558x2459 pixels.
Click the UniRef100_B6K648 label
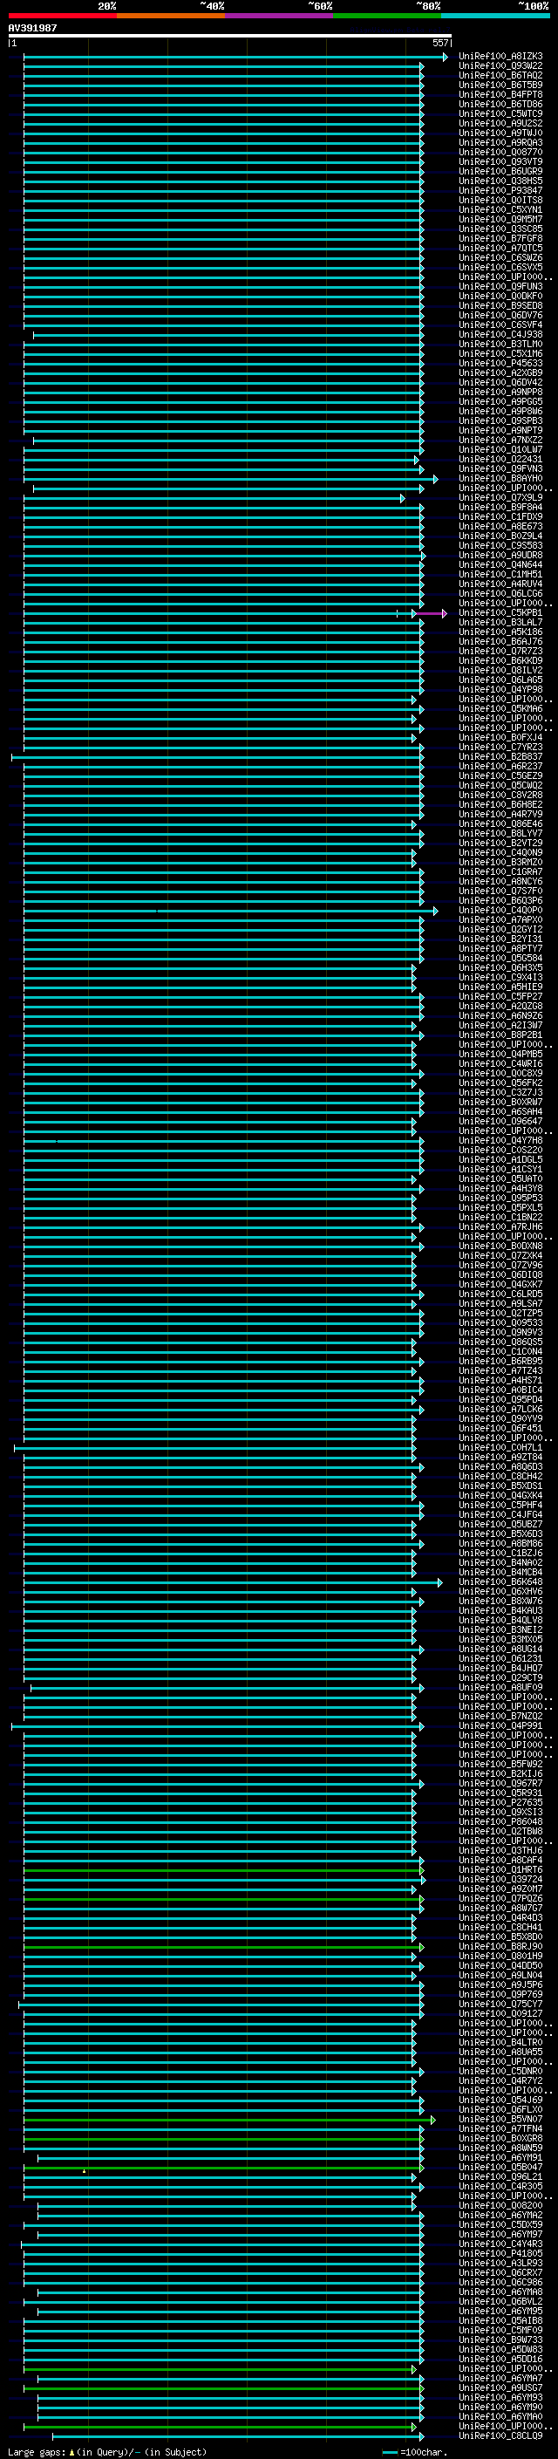[500, 1581]
